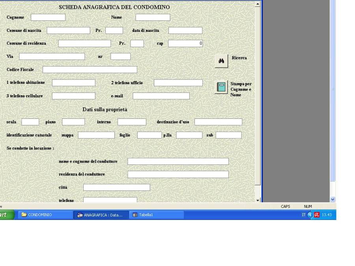This screenshot has height=266, width=355.
Task: Click the mappa input field
Action: (x=97, y=135)
